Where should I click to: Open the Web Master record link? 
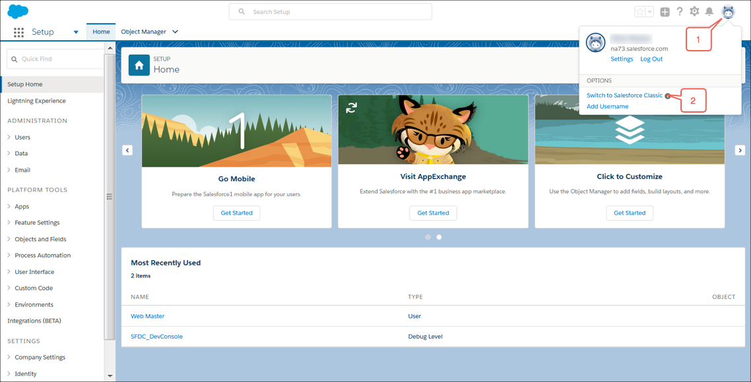pos(148,316)
